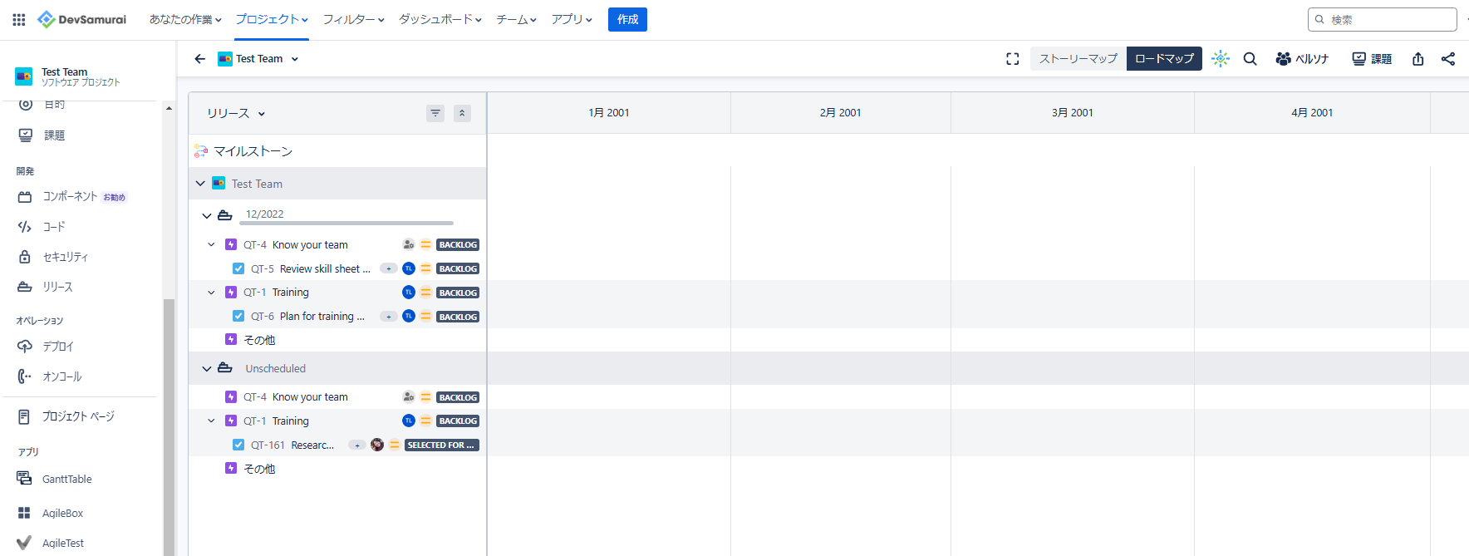Switch to the ストーリーマップ tab
Viewport: 1469px width, 556px height.
pos(1078,59)
